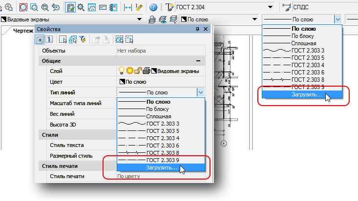Click the layer color swatch before Видовые экраны in Слой row

pyautogui.click(x=154, y=71)
